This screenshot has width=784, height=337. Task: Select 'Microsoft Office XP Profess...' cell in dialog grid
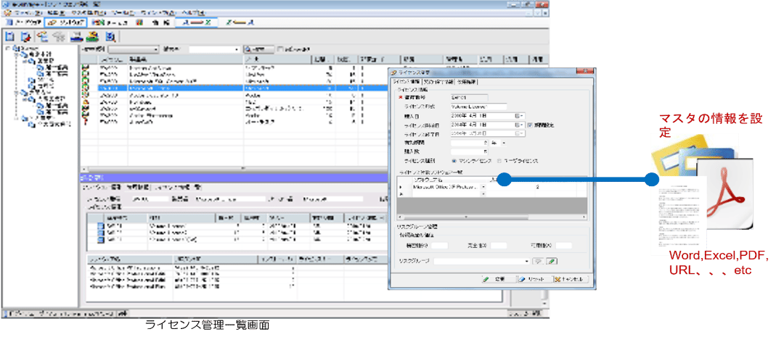pyautogui.click(x=446, y=187)
